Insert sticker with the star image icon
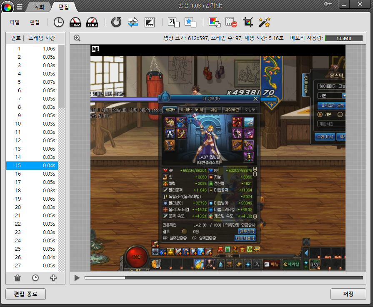The width and height of the screenshot is (373, 307). point(190,22)
